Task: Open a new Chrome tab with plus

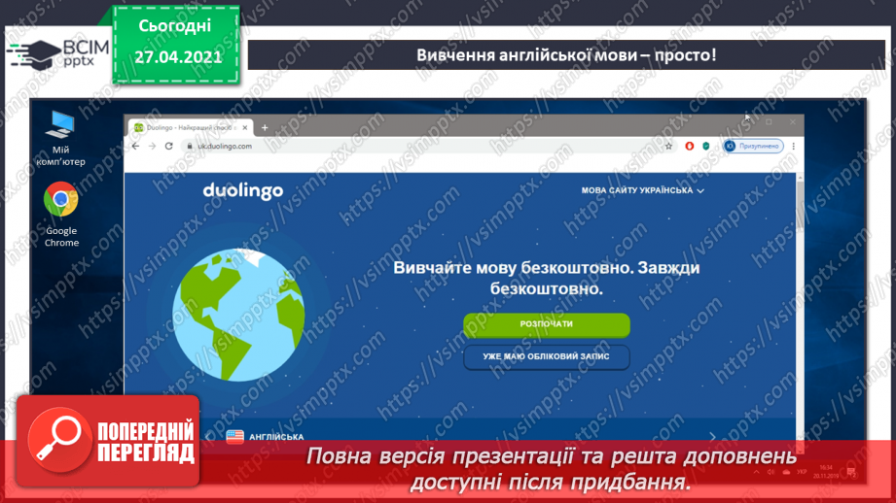Action: pyautogui.click(x=265, y=128)
